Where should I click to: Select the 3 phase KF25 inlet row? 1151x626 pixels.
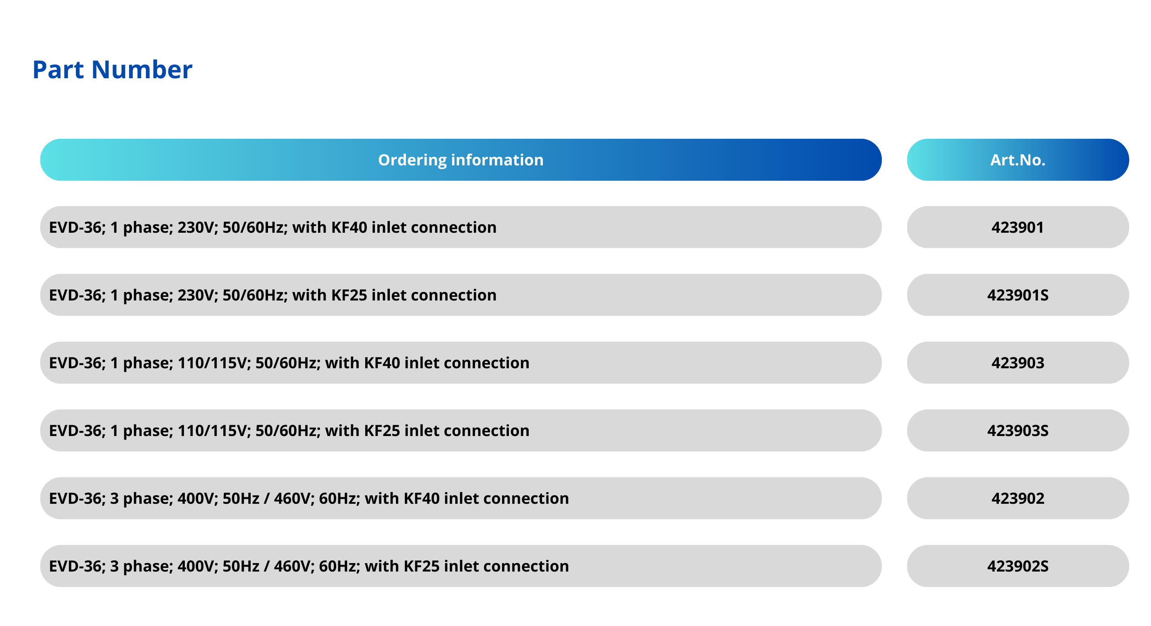[460, 566]
